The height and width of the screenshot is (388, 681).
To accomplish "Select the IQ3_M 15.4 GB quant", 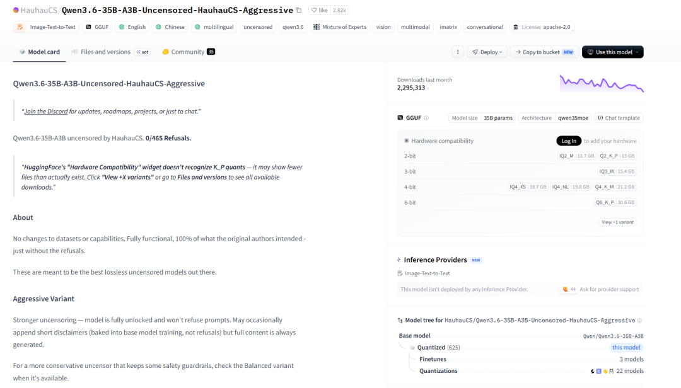I will pos(617,171).
